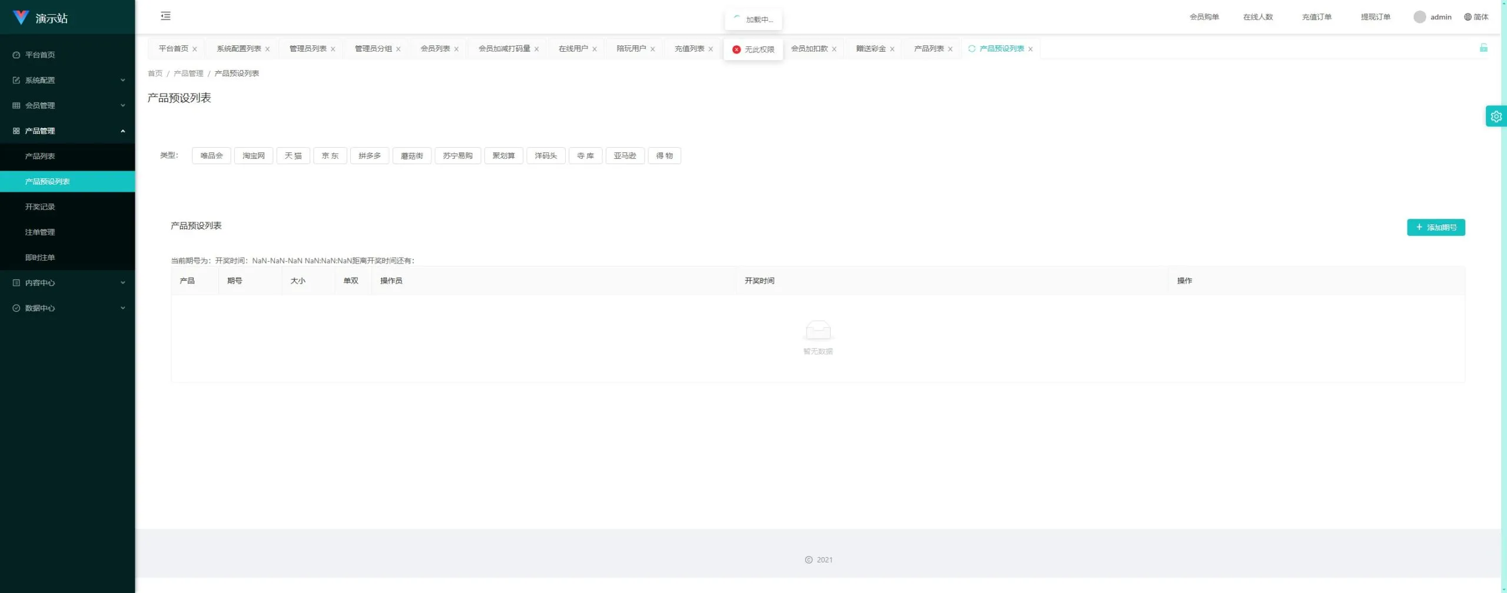This screenshot has height=593, width=1507.
Task: Refresh icon on 产品预设列表 tab
Action: pyautogui.click(x=972, y=49)
